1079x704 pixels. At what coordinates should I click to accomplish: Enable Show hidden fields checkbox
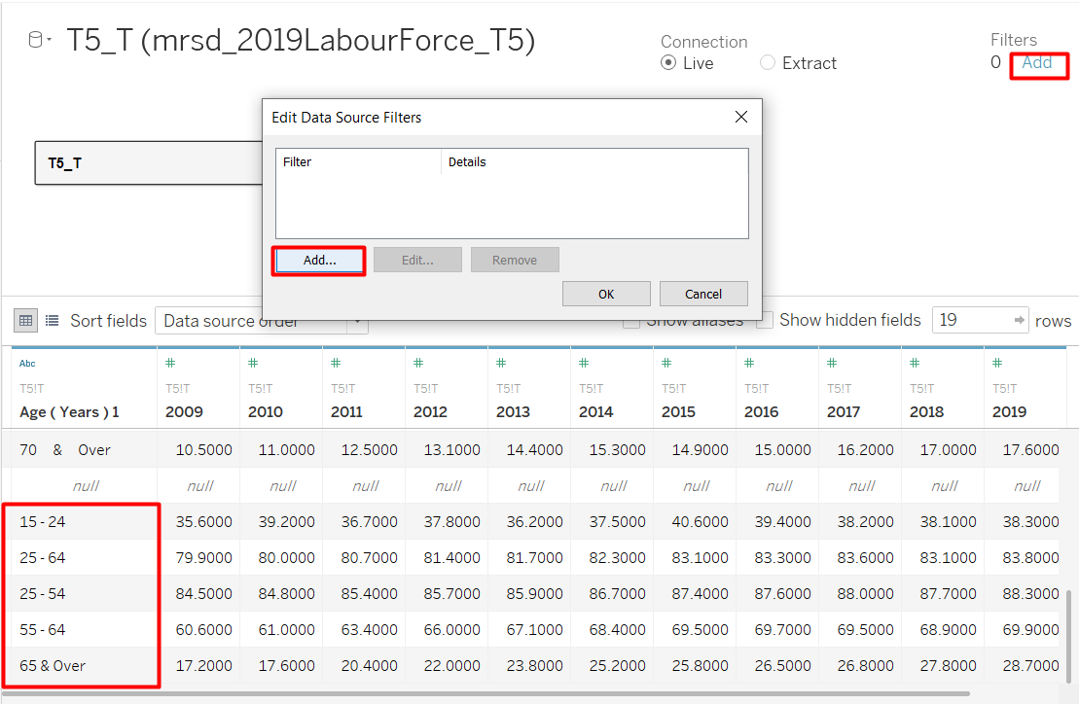point(766,320)
